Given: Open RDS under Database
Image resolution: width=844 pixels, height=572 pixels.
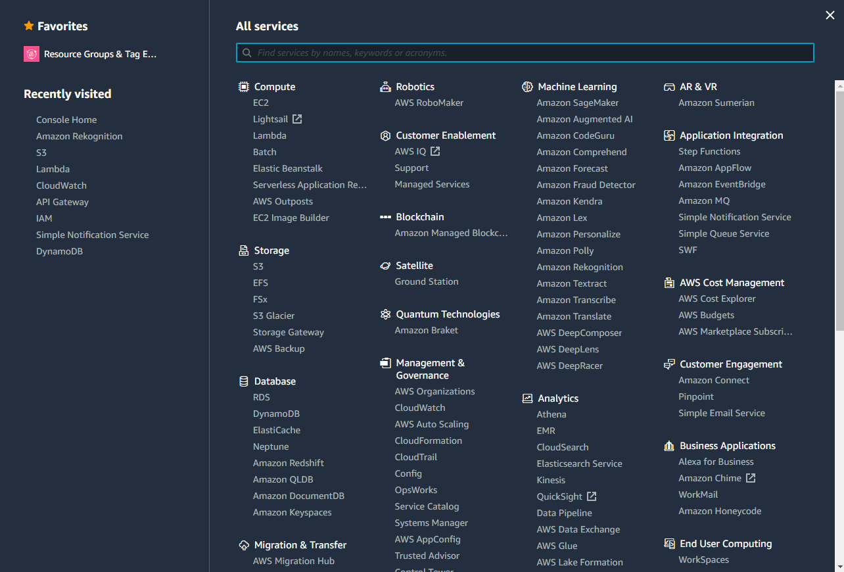Looking at the screenshot, I should click(x=262, y=397).
